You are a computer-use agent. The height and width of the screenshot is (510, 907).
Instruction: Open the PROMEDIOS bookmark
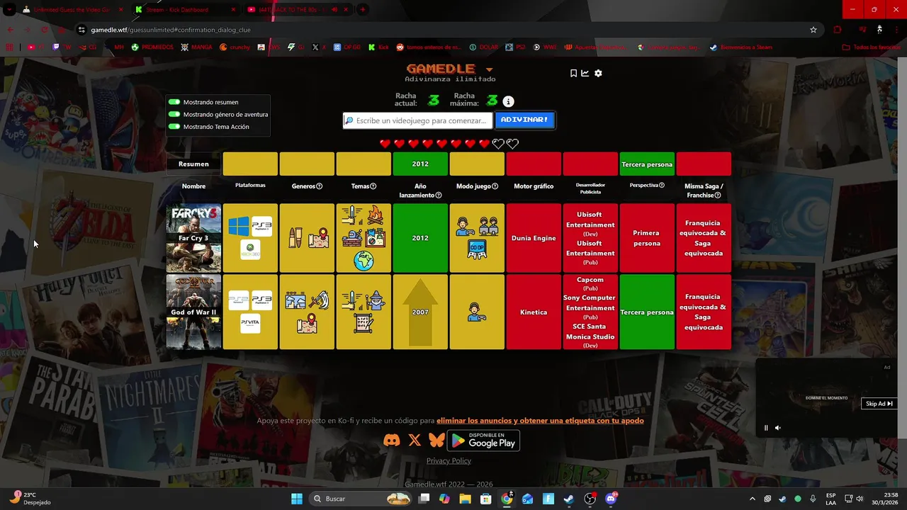coord(152,47)
